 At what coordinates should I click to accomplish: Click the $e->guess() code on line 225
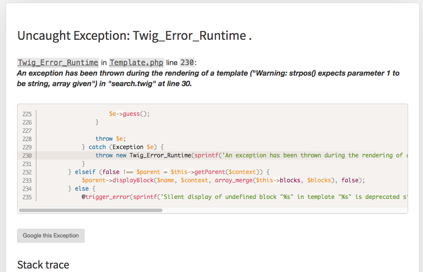(x=129, y=114)
